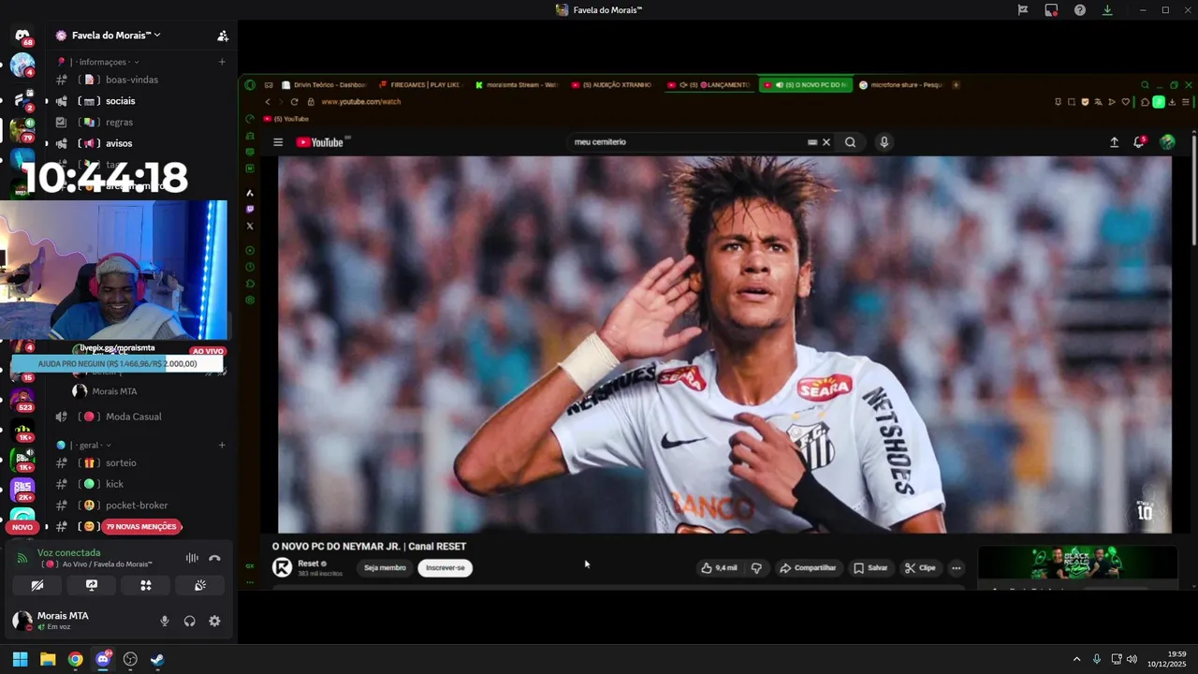Start YouTube voice search microphone
Screen dimensions: 1198x674
pyautogui.click(x=884, y=142)
